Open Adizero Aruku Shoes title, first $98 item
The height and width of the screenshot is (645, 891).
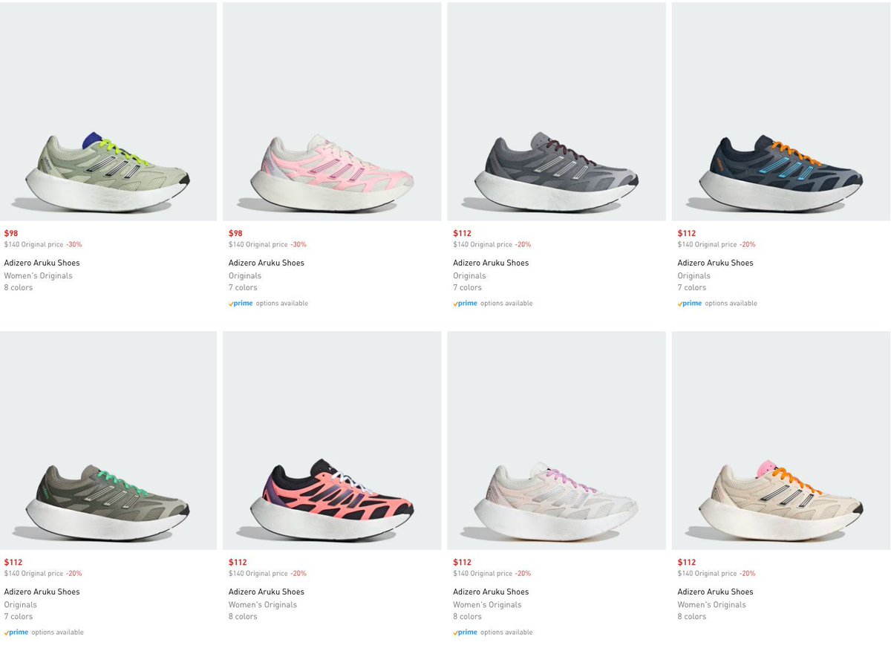pos(42,263)
